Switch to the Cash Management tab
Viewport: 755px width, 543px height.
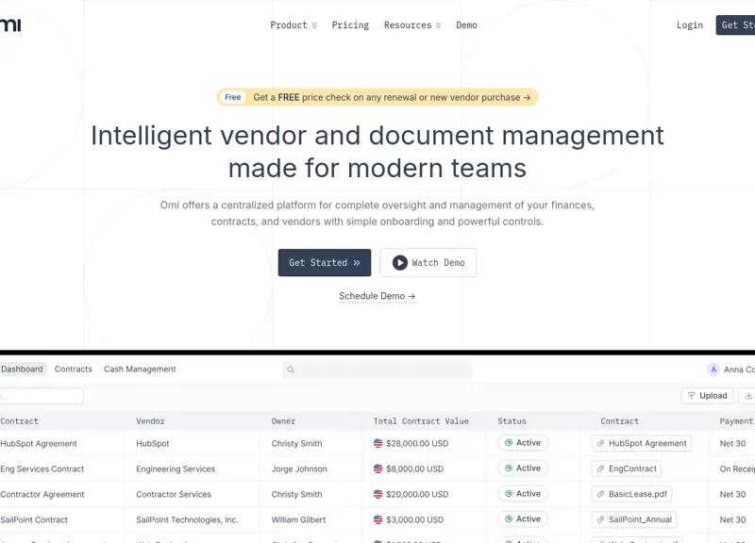[140, 370]
